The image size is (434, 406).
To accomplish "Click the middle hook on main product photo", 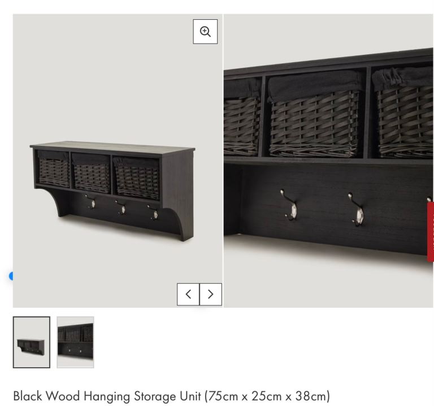I will (x=121, y=208).
